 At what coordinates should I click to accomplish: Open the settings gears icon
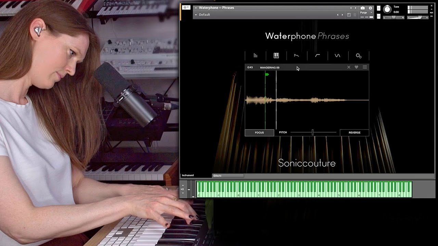click(358, 56)
